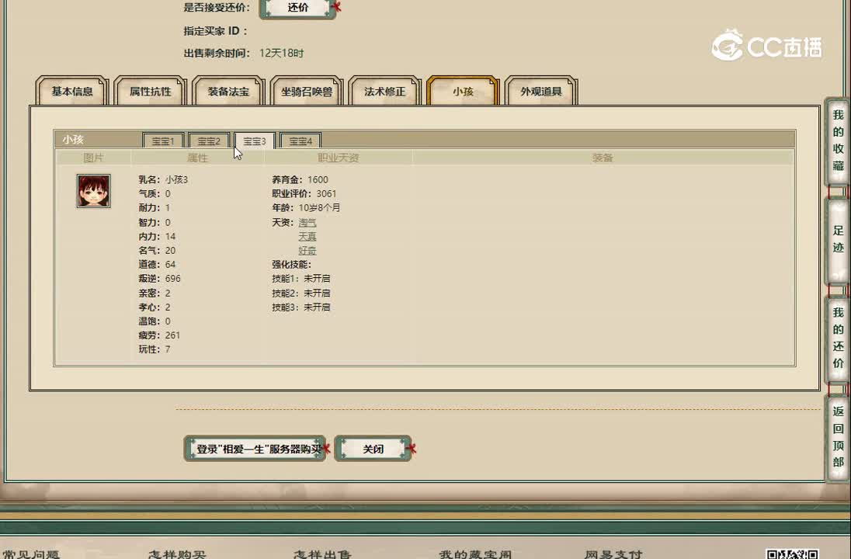Click the 淘气 talent link
This screenshot has width=851, height=559.
[x=306, y=223]
